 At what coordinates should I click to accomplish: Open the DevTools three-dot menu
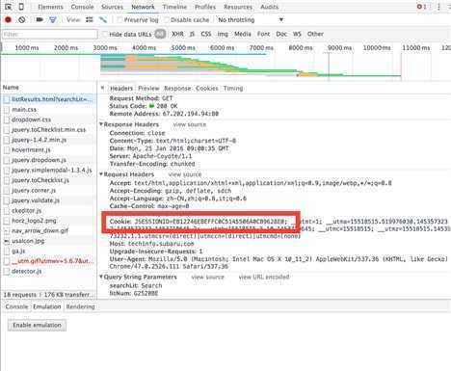(438, 7)
